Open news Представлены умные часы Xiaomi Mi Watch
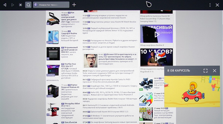 (x=109, y=23)
